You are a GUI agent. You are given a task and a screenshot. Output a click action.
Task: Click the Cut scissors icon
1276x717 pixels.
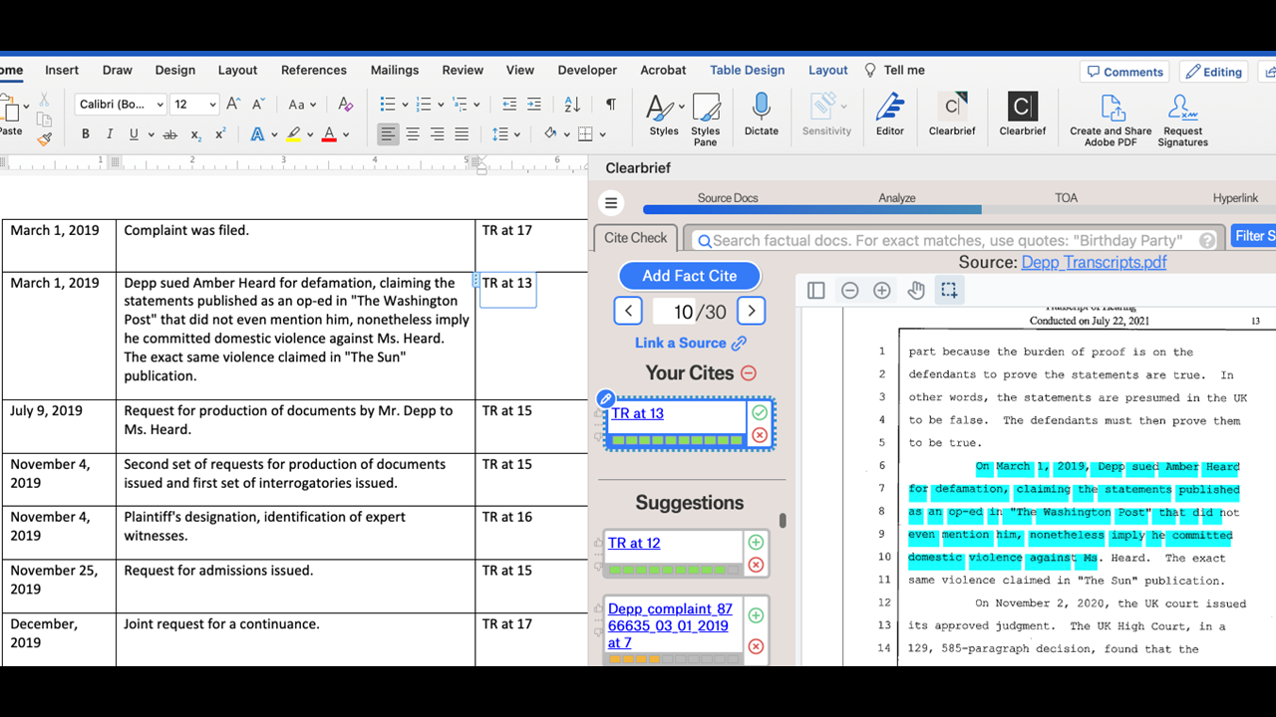tap(44, 100)
